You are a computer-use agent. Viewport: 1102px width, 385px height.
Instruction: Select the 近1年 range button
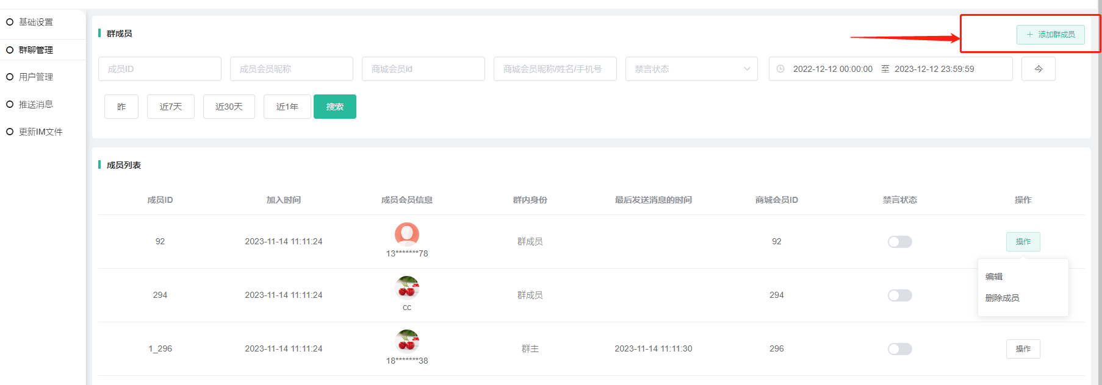click(x=287, y=107)
